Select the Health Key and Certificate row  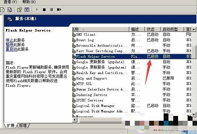pyautogui.click(x=132, y=73)
